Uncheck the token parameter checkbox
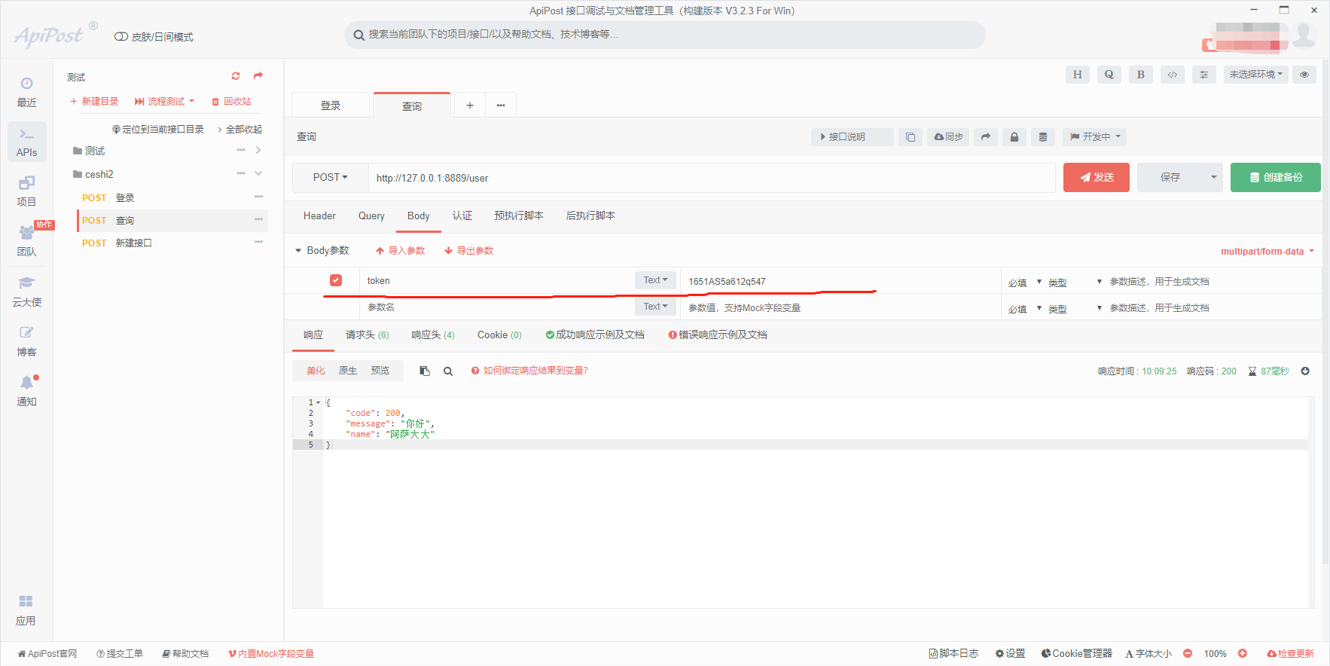This screenshot has width=1330, height=666. (x=336, y=280)
